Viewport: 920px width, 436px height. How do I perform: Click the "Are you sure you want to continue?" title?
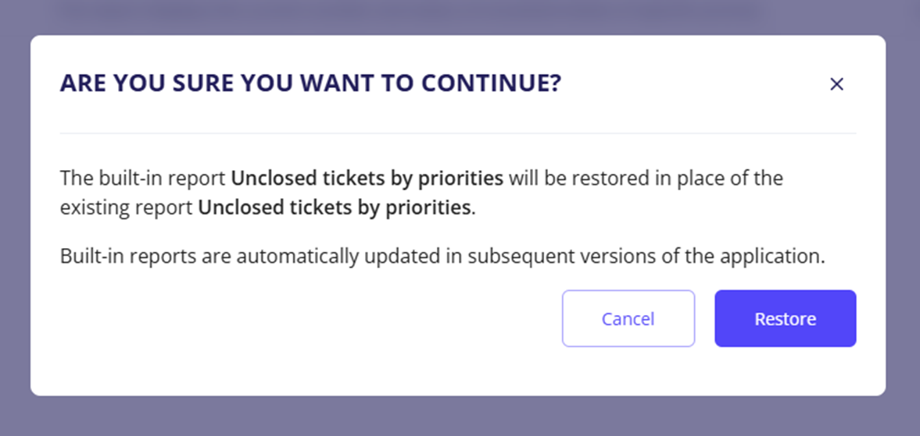pyautogui.click(x=310, y=83)
